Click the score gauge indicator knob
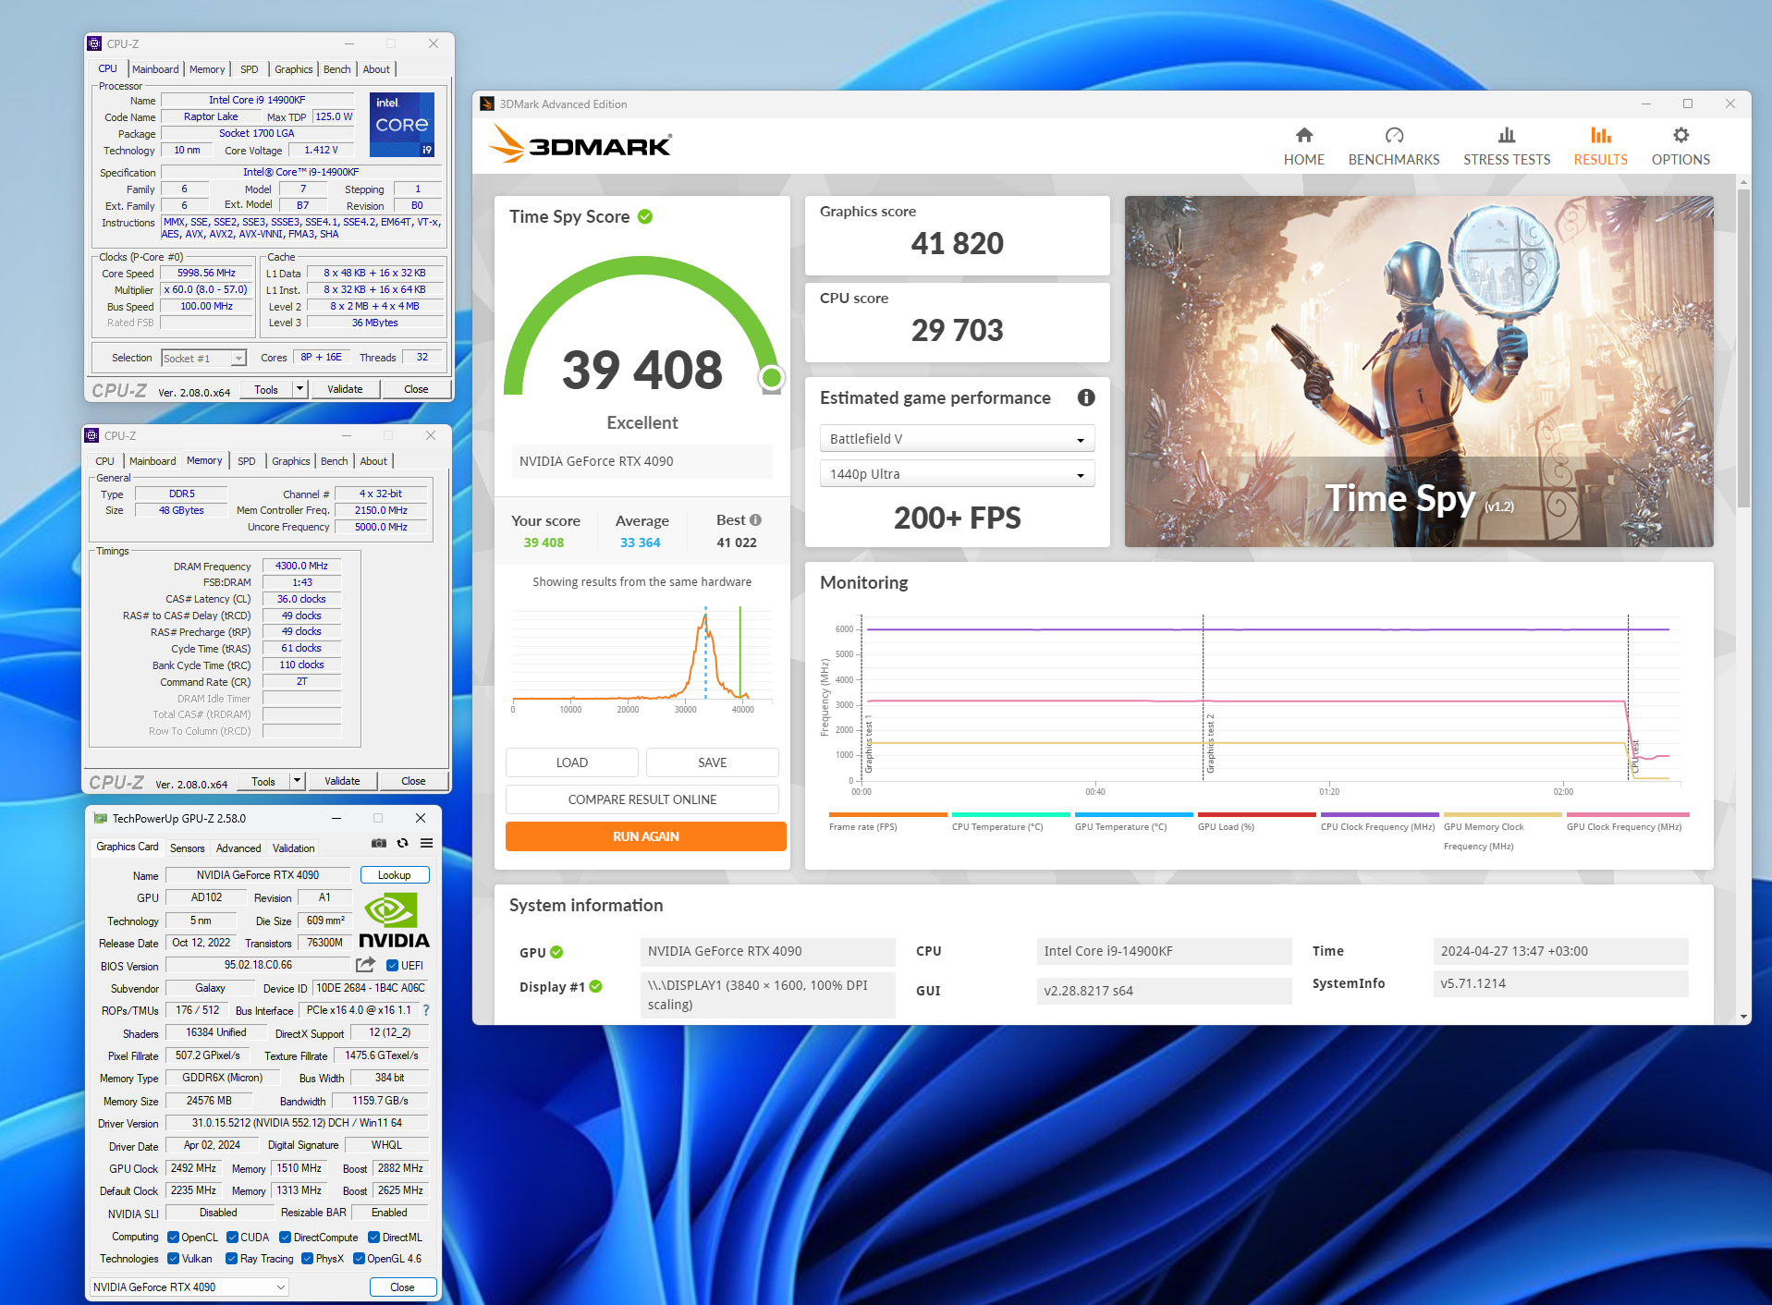Viewport: 1772px width, 1305px height. 771,377
